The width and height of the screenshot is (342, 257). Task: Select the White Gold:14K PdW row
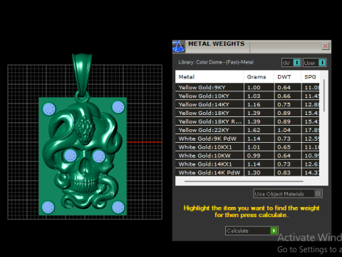point(247,173)
